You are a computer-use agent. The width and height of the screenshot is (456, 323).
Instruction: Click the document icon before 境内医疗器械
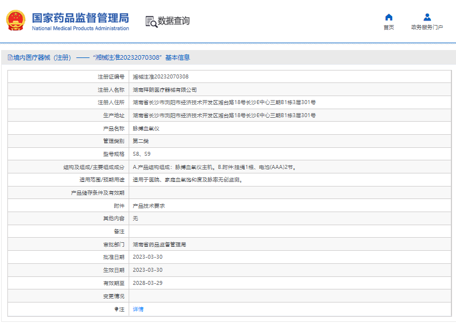(10, 57)
